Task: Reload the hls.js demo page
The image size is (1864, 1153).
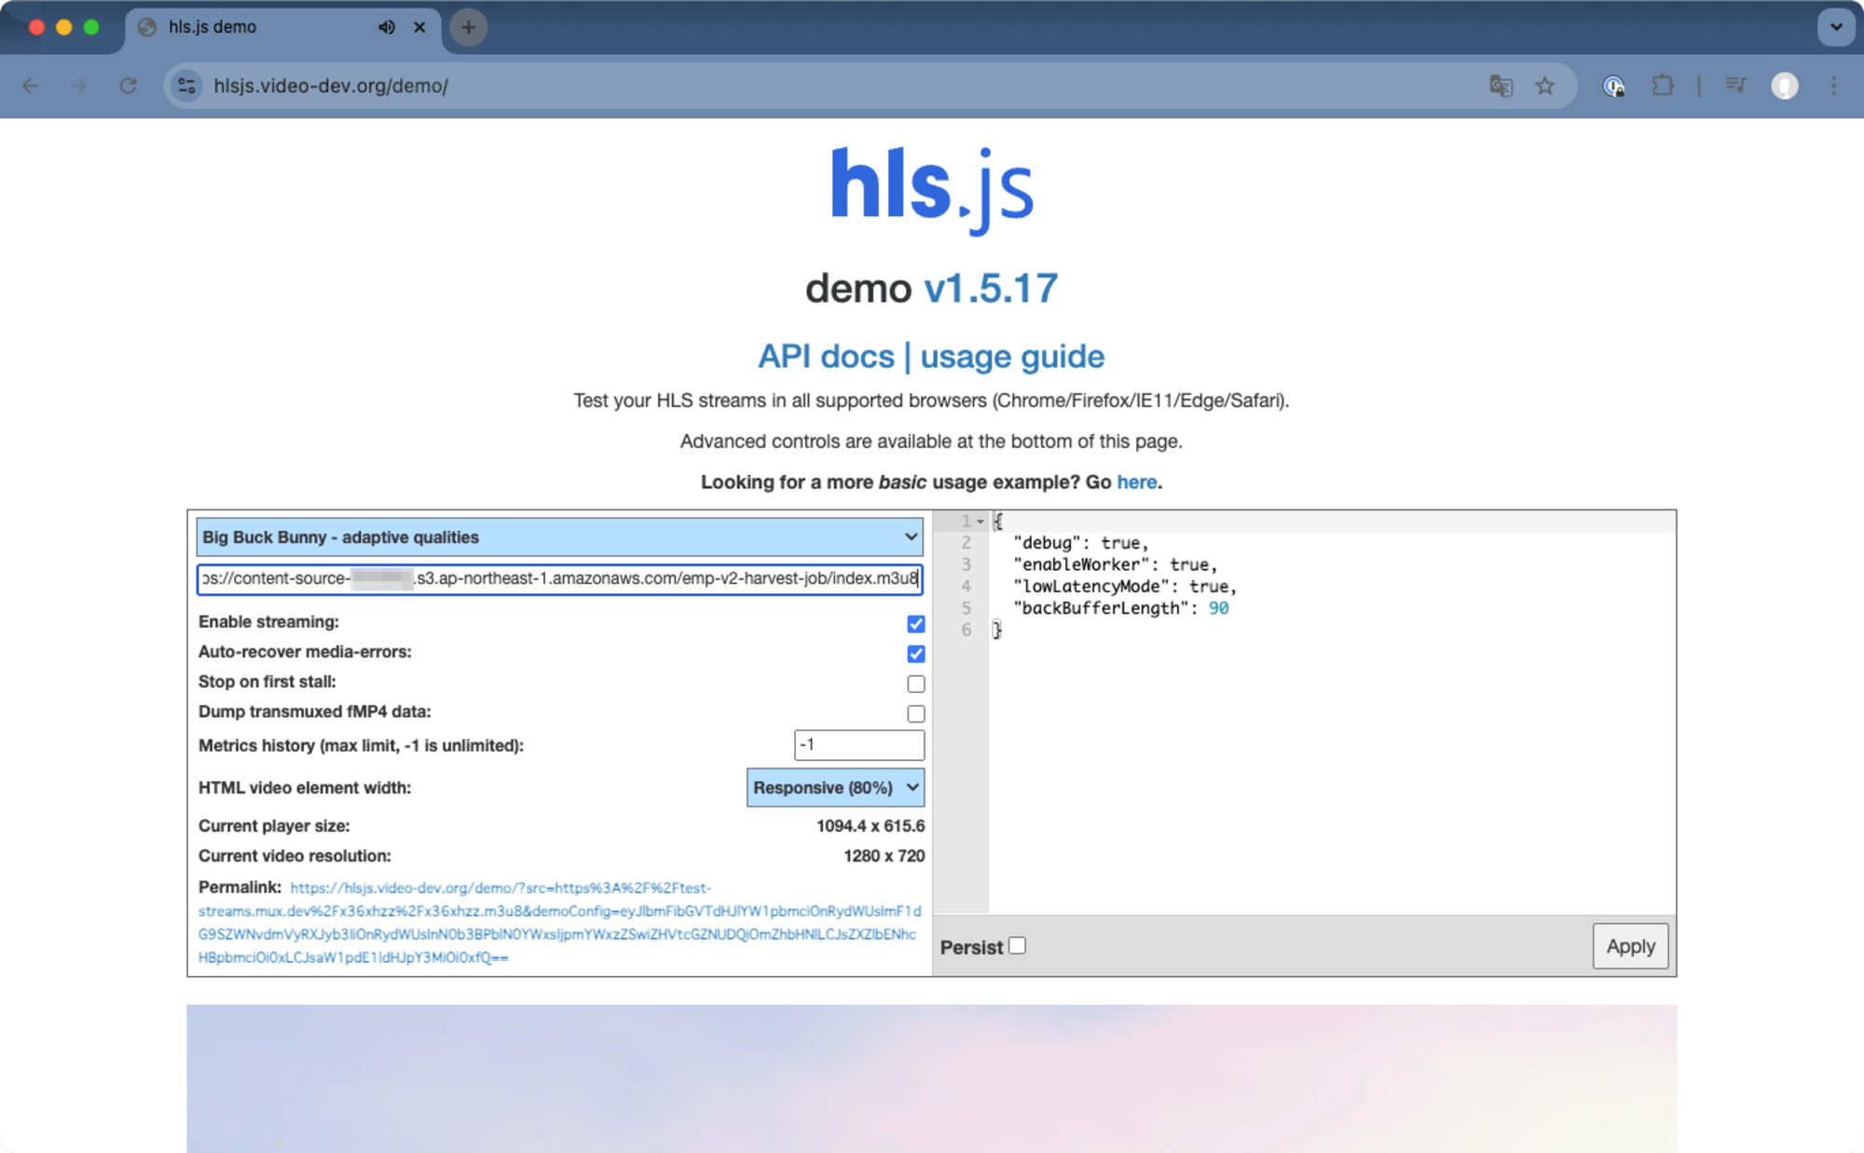Action: (129, 86)
